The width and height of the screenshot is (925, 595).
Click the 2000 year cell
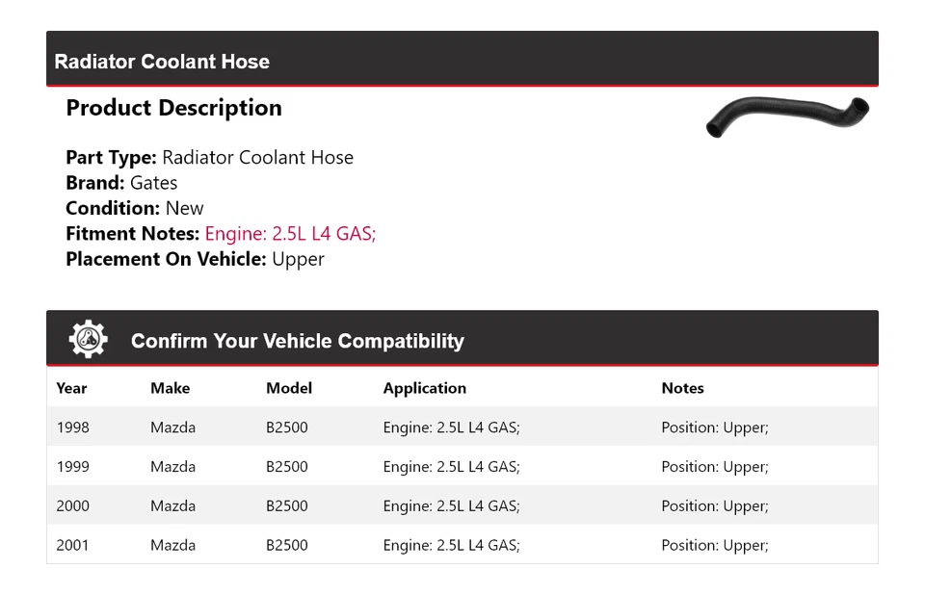click(72, 506)
